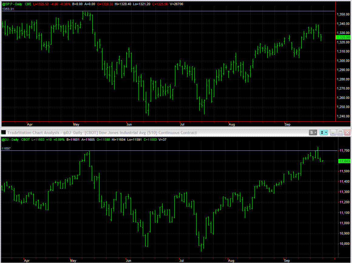The height and width of the screenshot is (263, 352).
Task: Click the C=11603 close value
Action: [x=150, y=140]
